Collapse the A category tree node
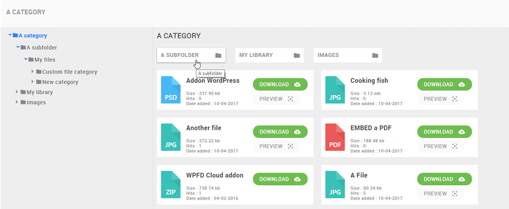 (10, 35)
